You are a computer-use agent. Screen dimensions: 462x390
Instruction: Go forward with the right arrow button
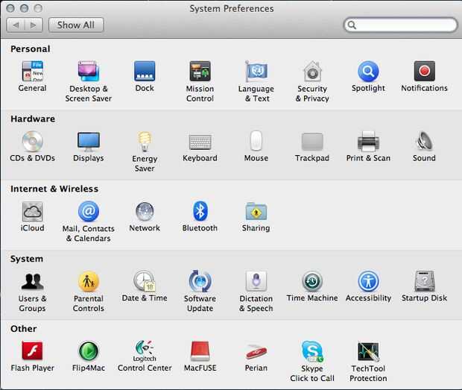[x=34, y=25]
